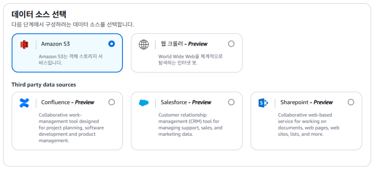Viewport: 373px width, 169px height.
Task: Click the Salesforce - Preview title text
Action: 186,102
